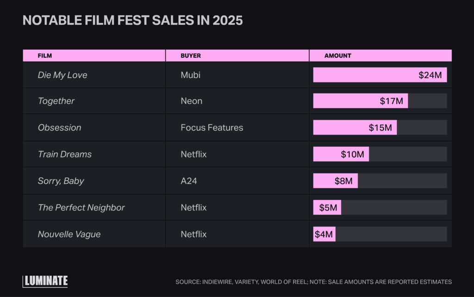
Task: Click the Nouvelle Vague film title
Action: pyautogui.click(x=69, y=234)
